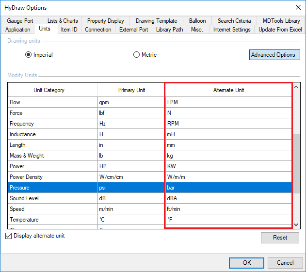
Task: Click the mm alternate unit cell
Action: coord(228,145)
